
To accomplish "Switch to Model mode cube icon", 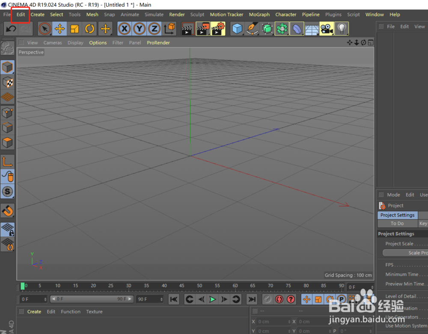I will pyautogui.click(x=7, y=67).
